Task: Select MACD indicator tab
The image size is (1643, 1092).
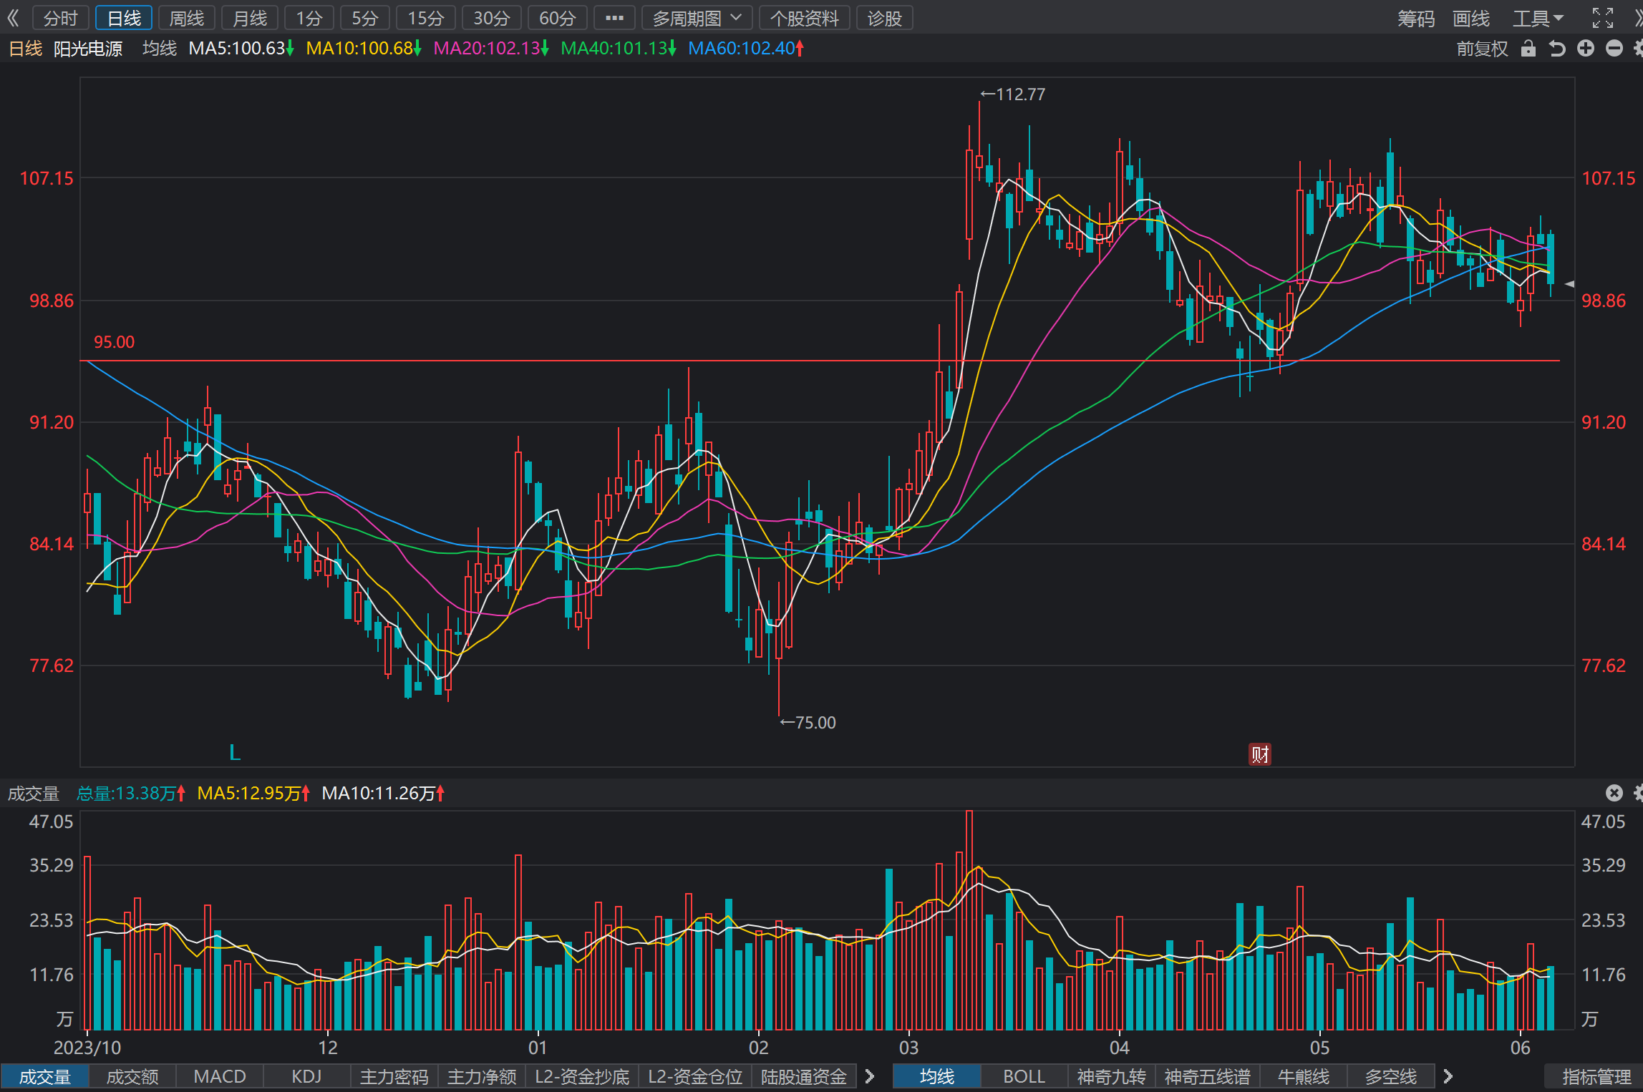Action: pyautogui.click(x=220, y=1077)
